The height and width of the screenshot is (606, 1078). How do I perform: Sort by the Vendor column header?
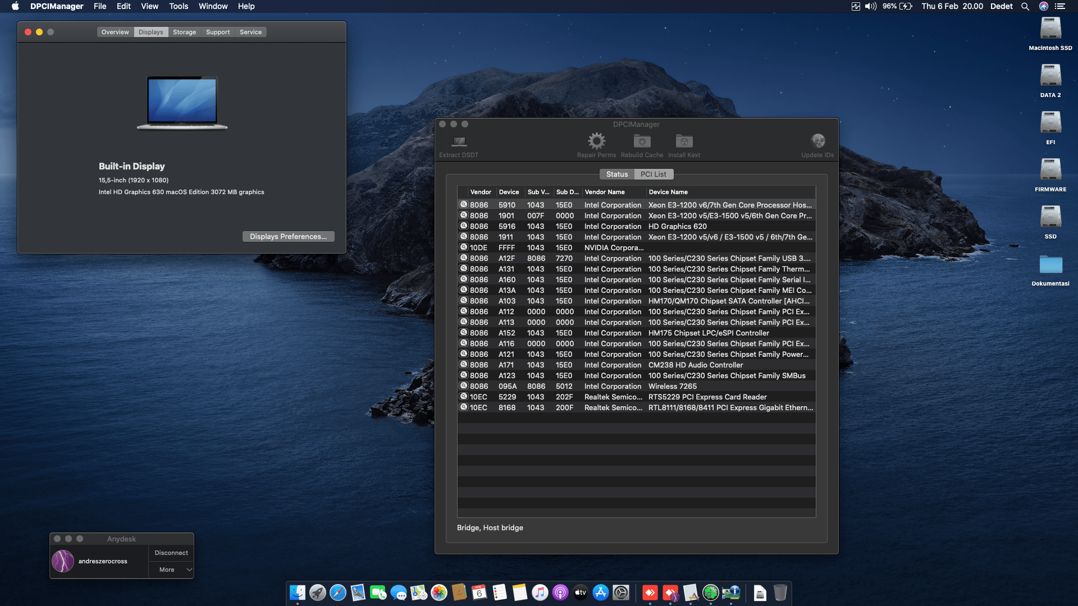[481, 192]
